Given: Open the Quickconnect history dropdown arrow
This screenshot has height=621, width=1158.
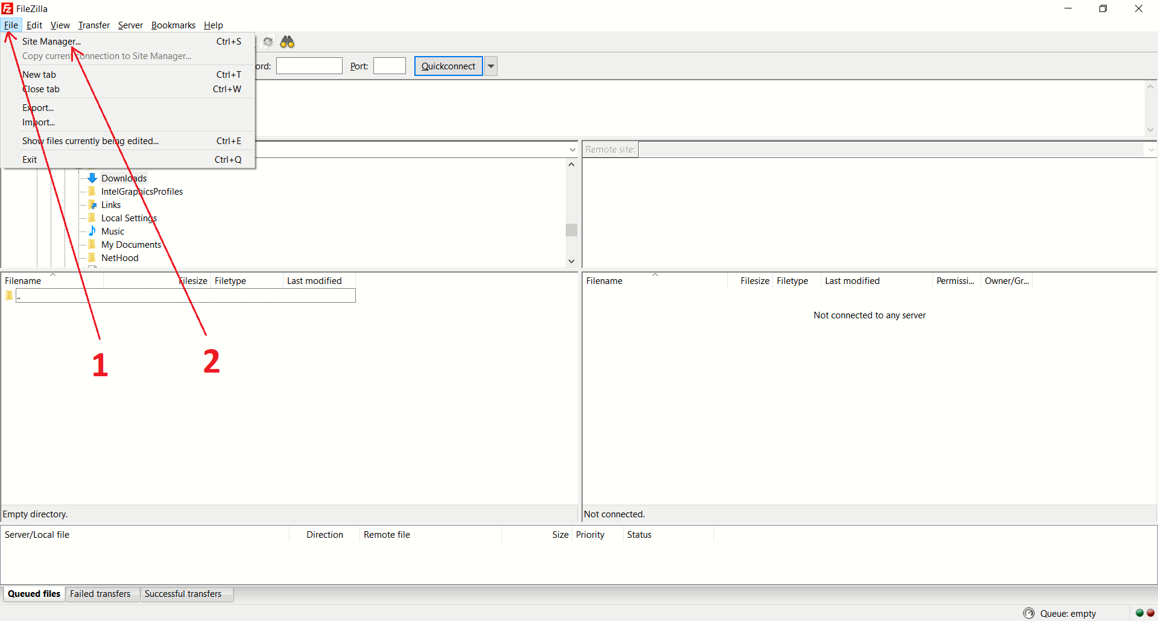Looking at the screenshot, I should [x=491, y=66].
